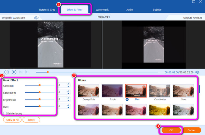The width and height of the screenshot is (205, 135).
Task: Mute the volume speaker icon
Action: click(197, 72)
